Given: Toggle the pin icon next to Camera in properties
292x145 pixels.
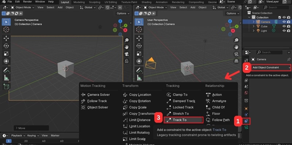Looking at the screenshot, I should point(289,59).
